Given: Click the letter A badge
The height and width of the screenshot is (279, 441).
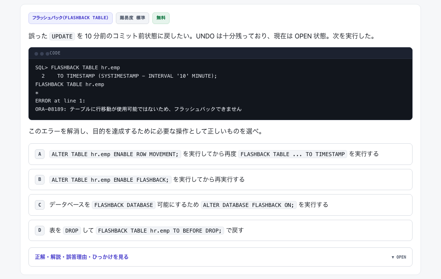Looking at the screenshot, I should [40, 154].
